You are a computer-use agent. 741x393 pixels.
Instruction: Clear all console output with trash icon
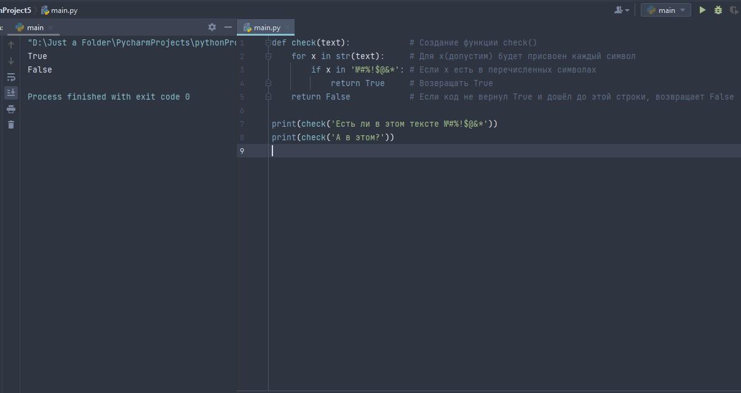pos(11,125)
